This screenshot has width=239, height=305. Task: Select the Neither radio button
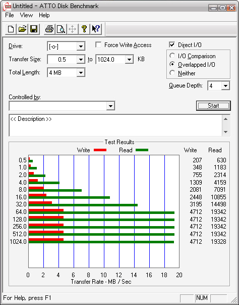tap(172, 73)
